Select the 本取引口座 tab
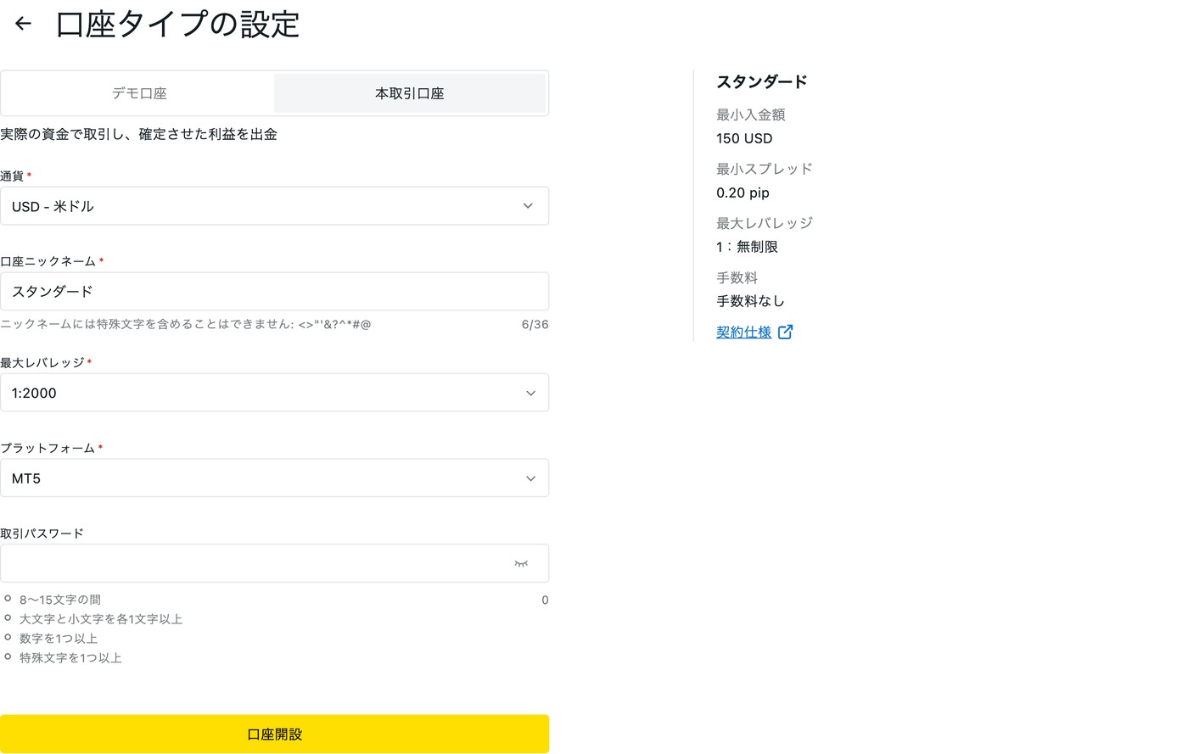This screenshot has width=1188, height=754. (410, 93)
